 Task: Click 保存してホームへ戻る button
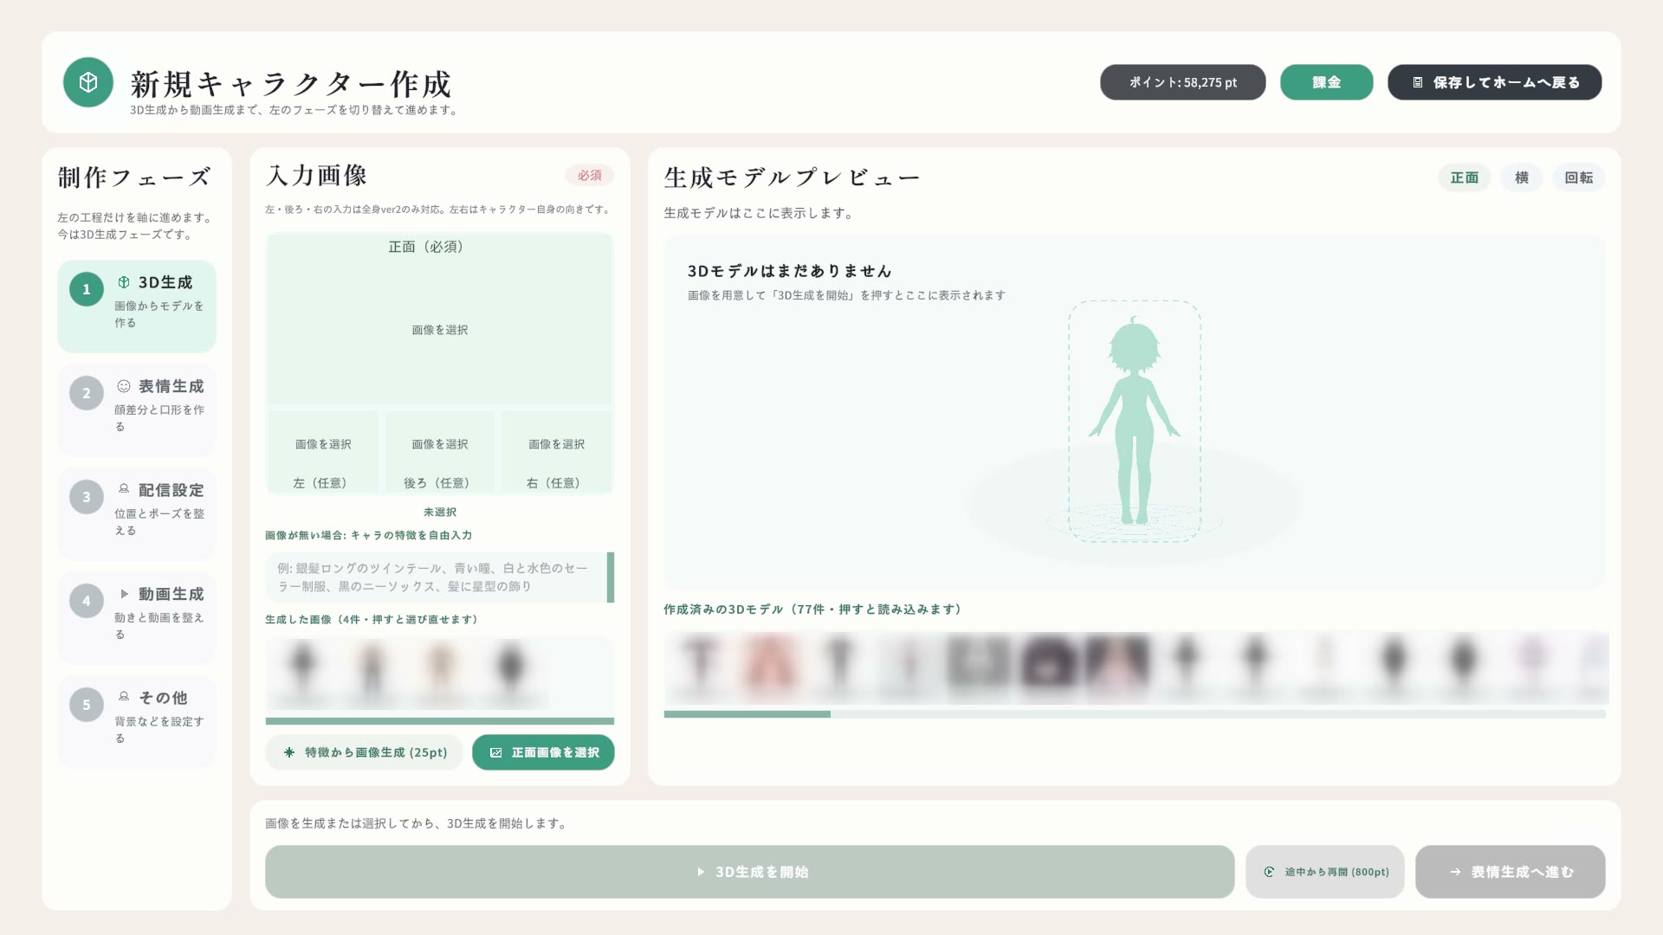tap(1494, 82)
